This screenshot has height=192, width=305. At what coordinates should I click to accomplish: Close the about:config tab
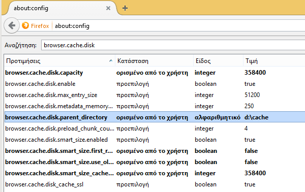coord(108,8)
